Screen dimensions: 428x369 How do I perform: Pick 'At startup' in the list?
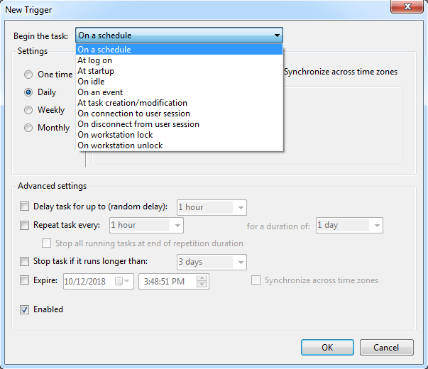click(179, 71)
